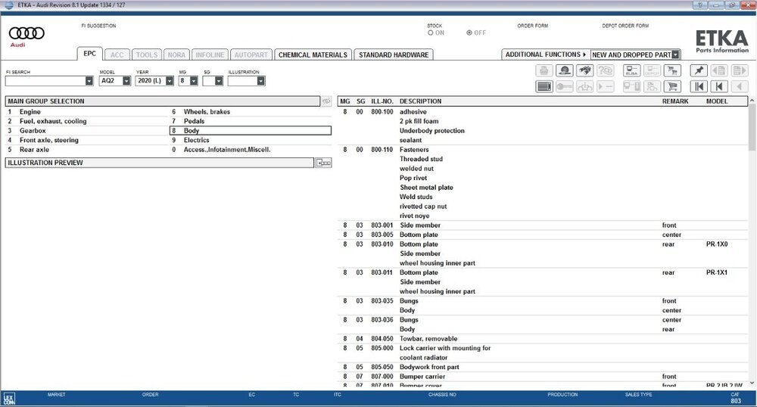Screen dimensions: 757x407
Task: Open the FI Search dropdown arrow
Action: [89, 81]
